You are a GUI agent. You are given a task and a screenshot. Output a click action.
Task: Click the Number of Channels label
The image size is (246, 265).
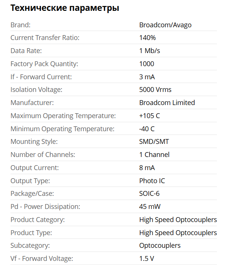[x=42, y=155]
